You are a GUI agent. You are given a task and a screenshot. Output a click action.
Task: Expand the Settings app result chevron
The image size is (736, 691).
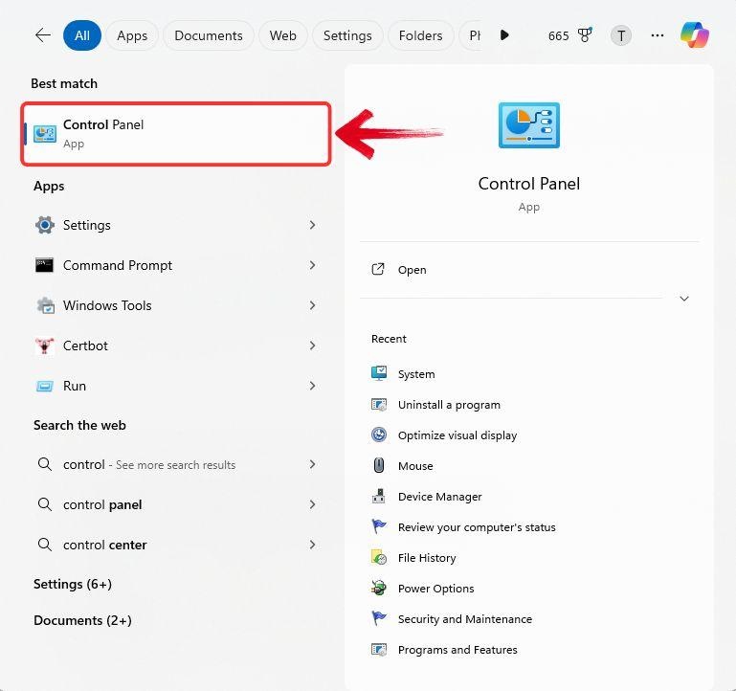312,225
